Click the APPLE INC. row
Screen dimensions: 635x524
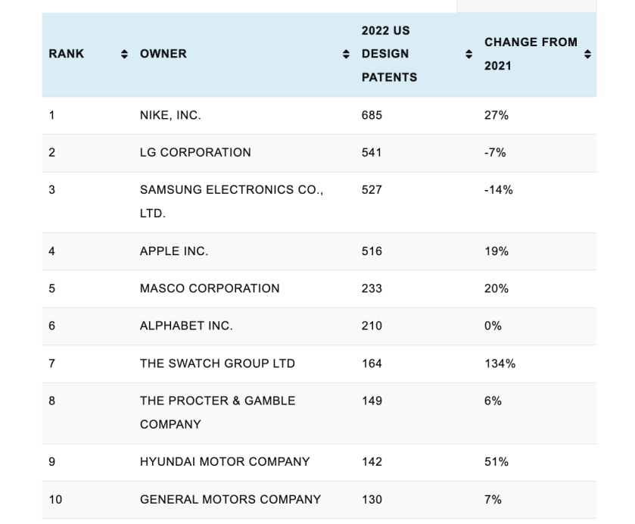[174, 251]
